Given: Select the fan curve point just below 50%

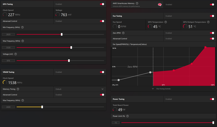Looking at the screenshot, I should pyautogui.click(x=174, y=70).
